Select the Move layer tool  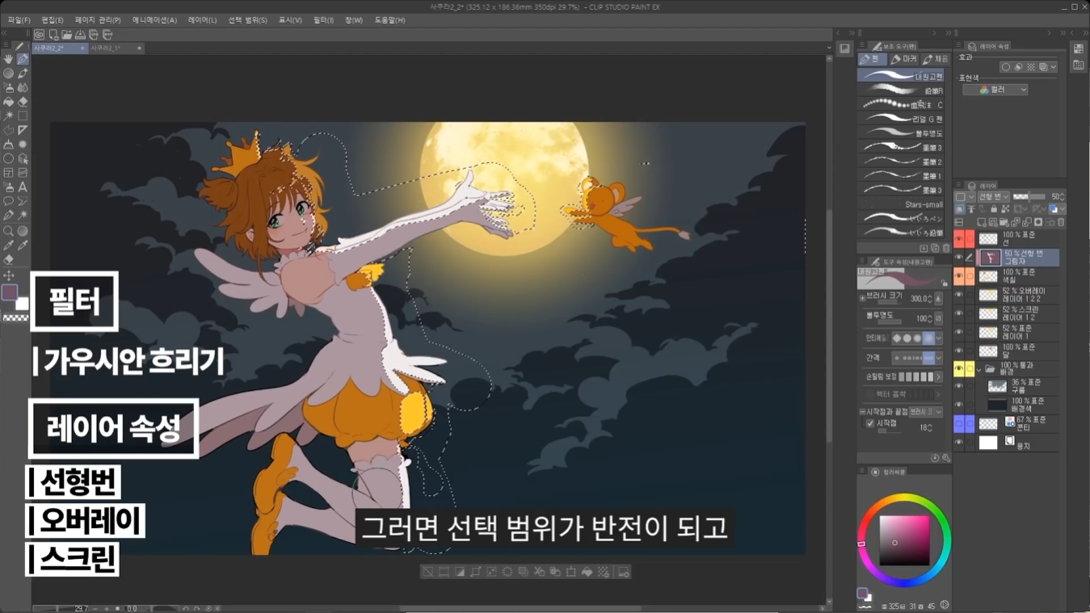coord(8,275)
